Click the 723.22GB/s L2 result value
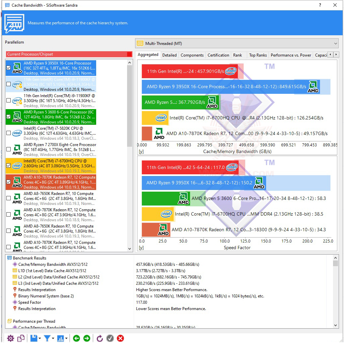The image size is (344, 343). tap(168, 277)
